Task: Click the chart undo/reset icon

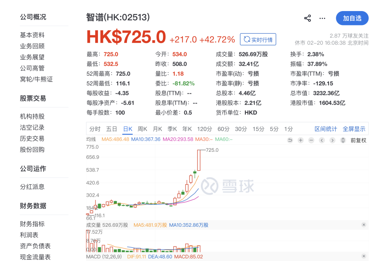Action: 290,140
